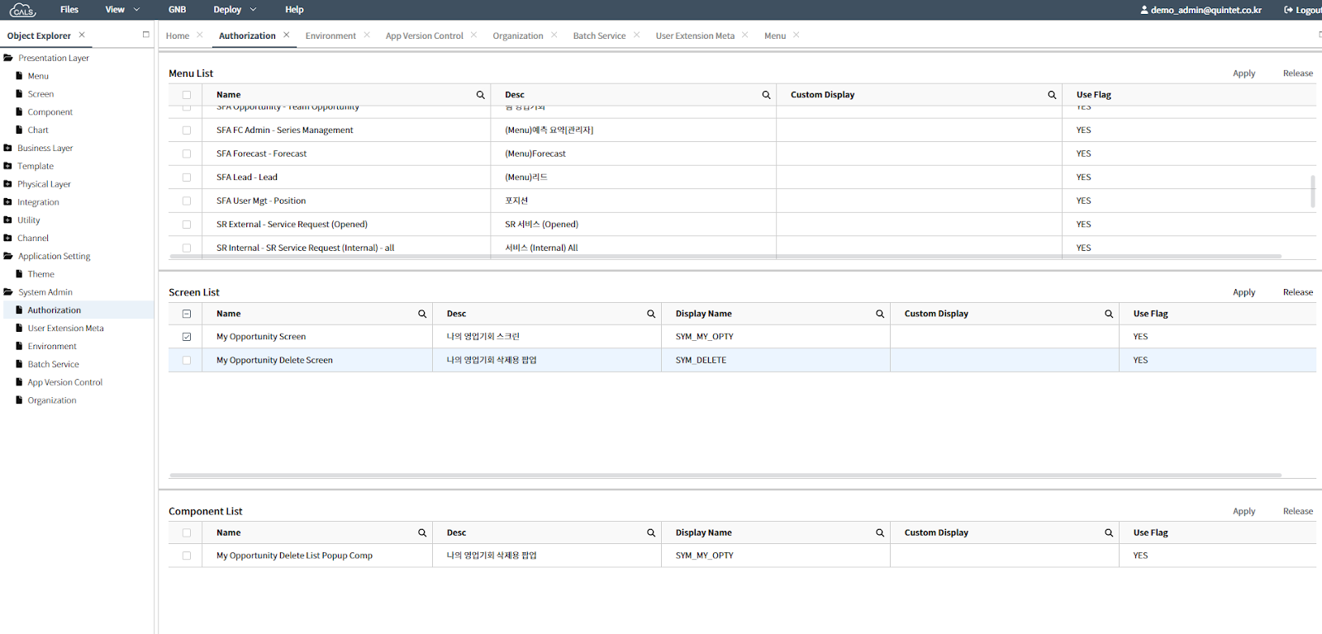1322x634 pixels.
Task: Click the CALS cloud logo
Action: pos(22,10)
